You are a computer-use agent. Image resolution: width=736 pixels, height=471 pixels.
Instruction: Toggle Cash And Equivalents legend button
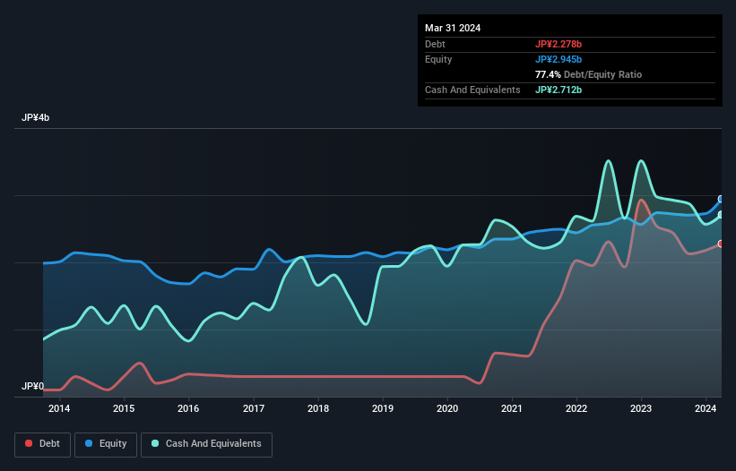206,443
